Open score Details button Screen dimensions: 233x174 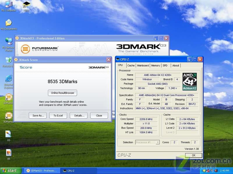pos(79,115)
